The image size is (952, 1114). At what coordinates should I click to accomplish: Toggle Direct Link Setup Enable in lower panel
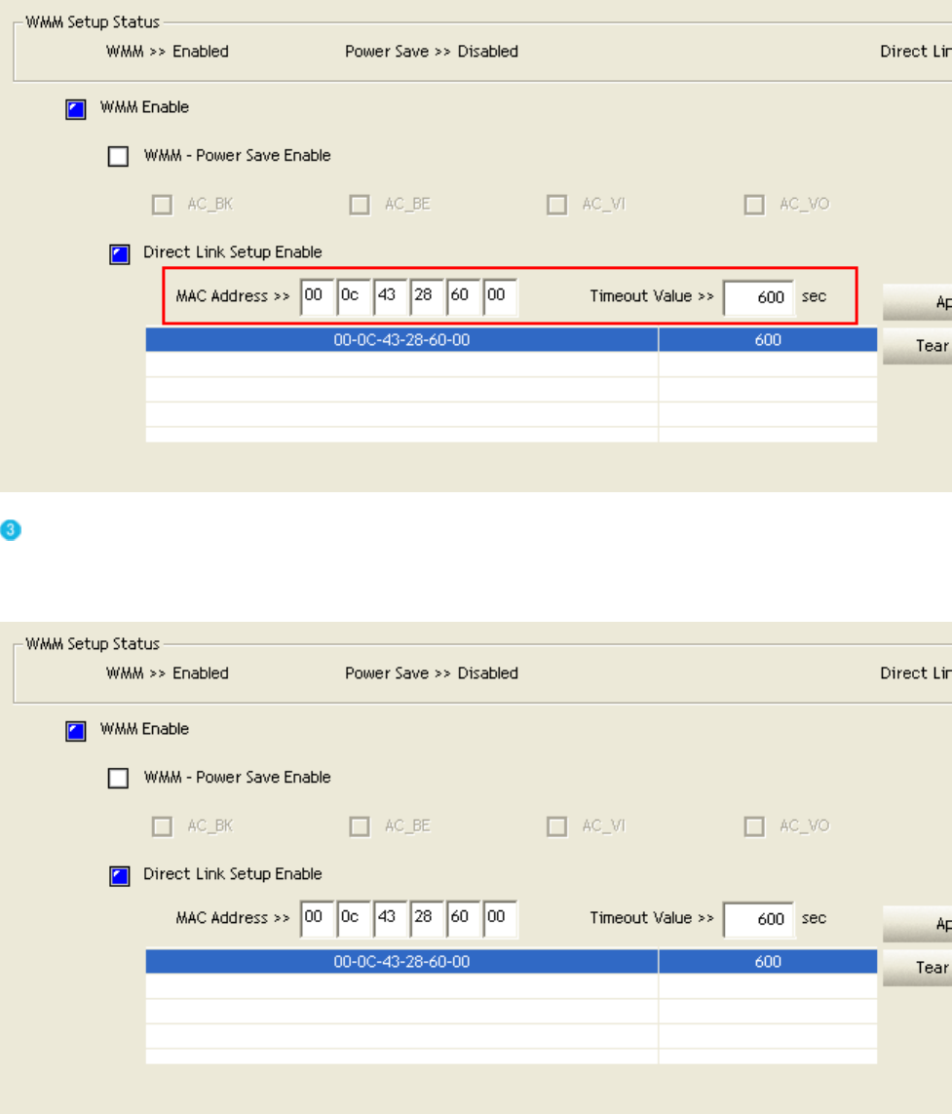[119, 876]
